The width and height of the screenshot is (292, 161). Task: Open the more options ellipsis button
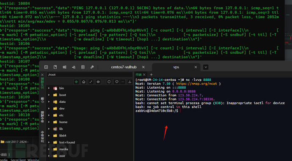123,82
